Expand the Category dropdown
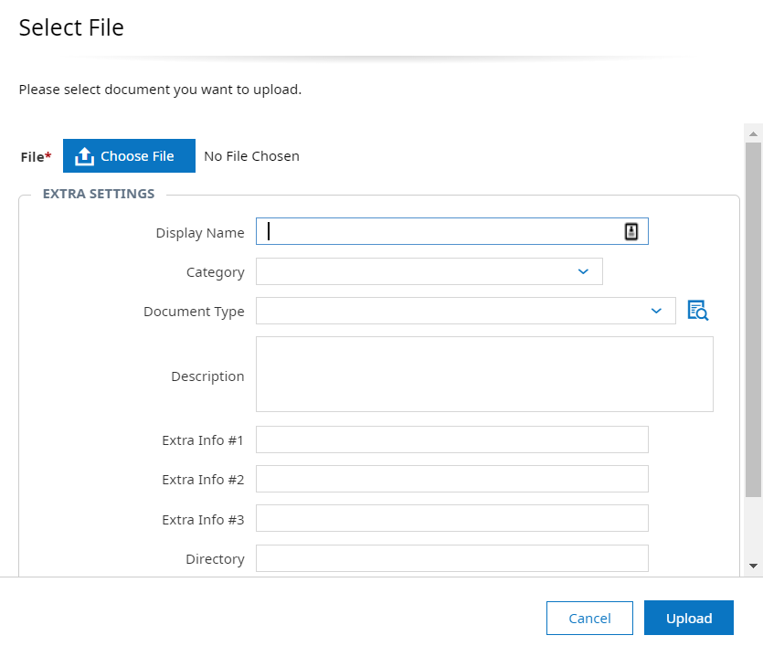The image size is (763, 646). (x=583, y=271)
